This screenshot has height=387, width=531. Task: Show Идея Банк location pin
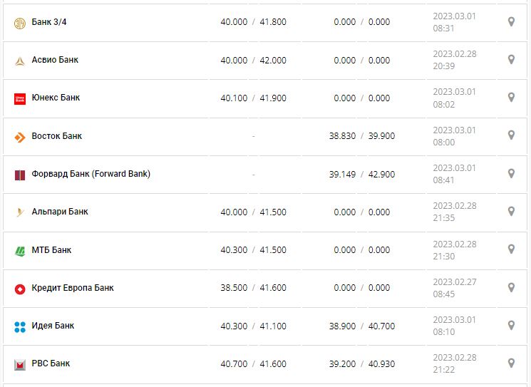511,326
